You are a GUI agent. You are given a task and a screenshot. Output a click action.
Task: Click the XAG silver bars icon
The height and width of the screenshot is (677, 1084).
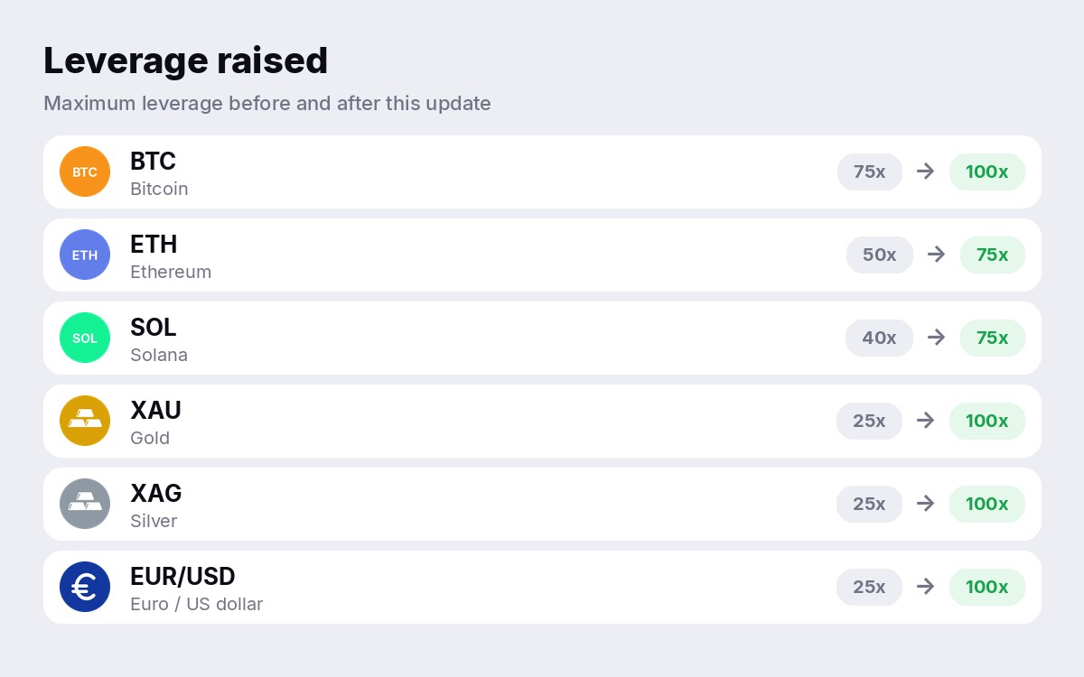coord(85,504)
